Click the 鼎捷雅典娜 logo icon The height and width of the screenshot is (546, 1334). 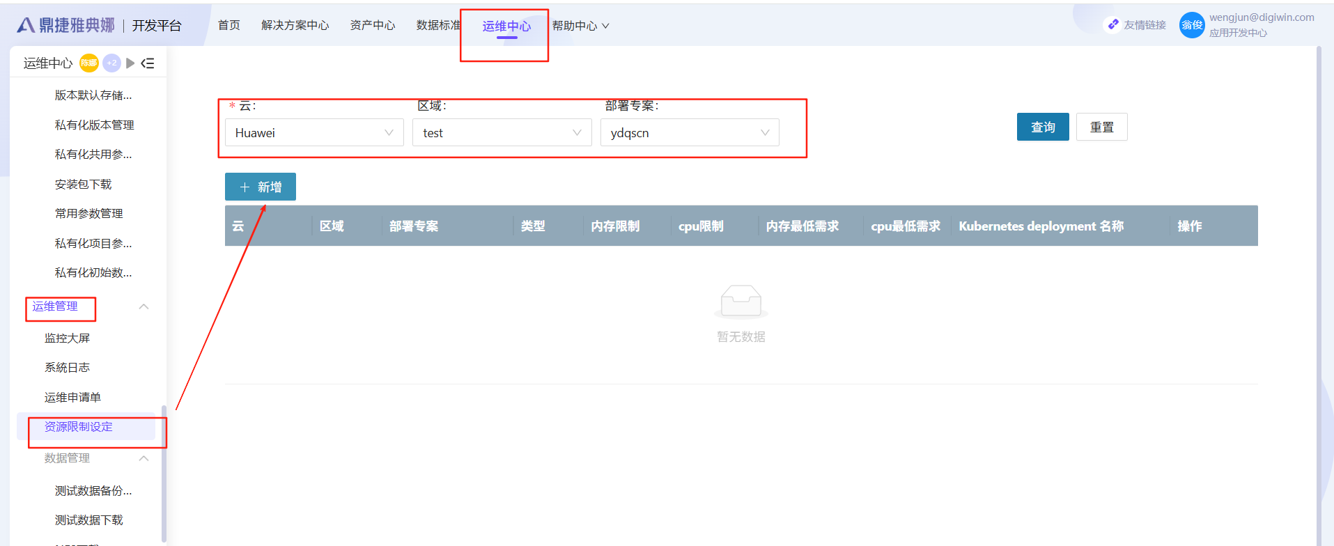(26, 26)
